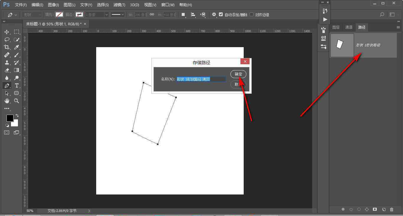
Task: Open path operations menu
Action: pos(184,14)
